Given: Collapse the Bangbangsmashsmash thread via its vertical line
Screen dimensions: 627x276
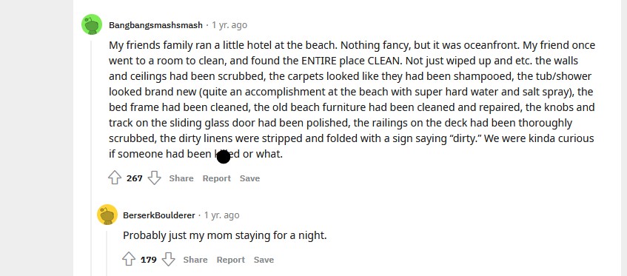Looking at the screenshot, I should click(x=92, y=158).
